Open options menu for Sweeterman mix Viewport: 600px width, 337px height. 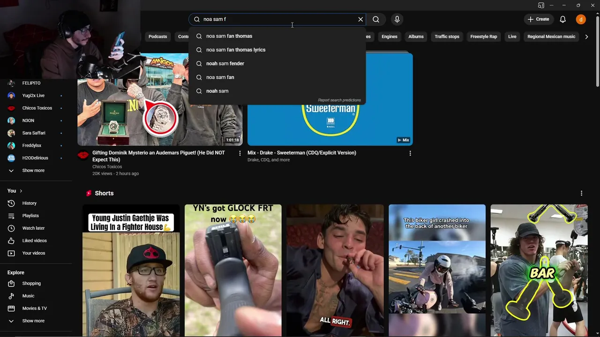tap(410, 153)
